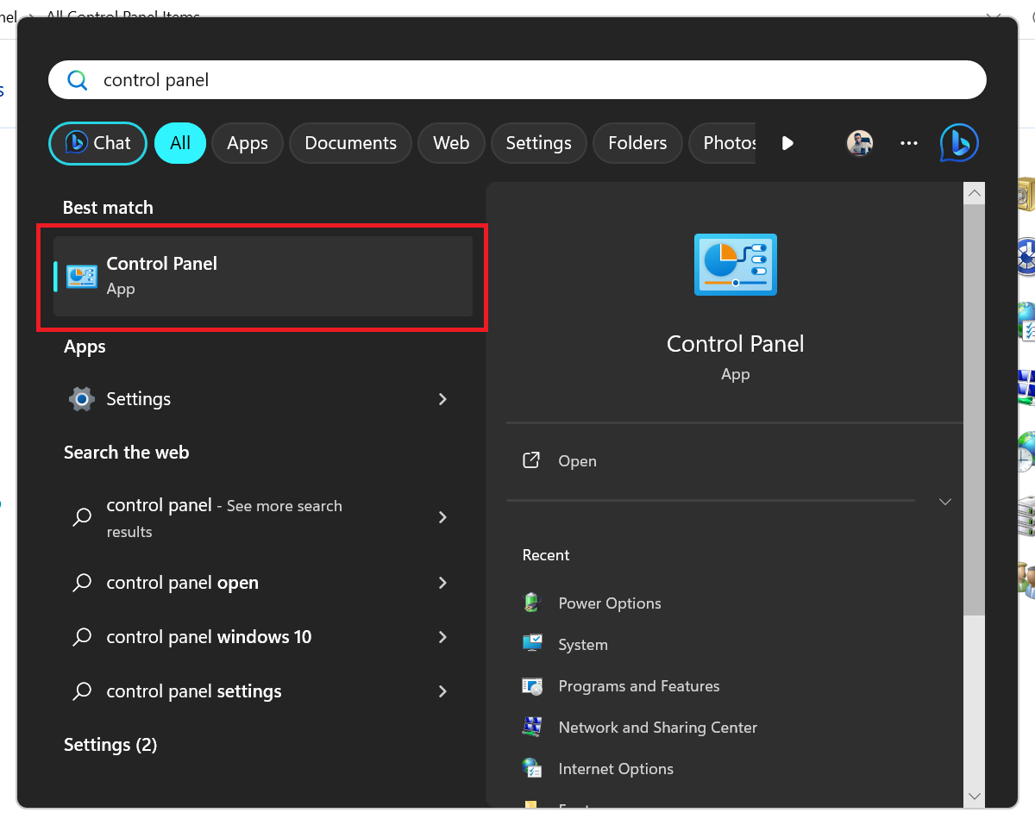Click search icon beside 'control panel settings'
1035x825 pixels.
click(x=82, y=692)
